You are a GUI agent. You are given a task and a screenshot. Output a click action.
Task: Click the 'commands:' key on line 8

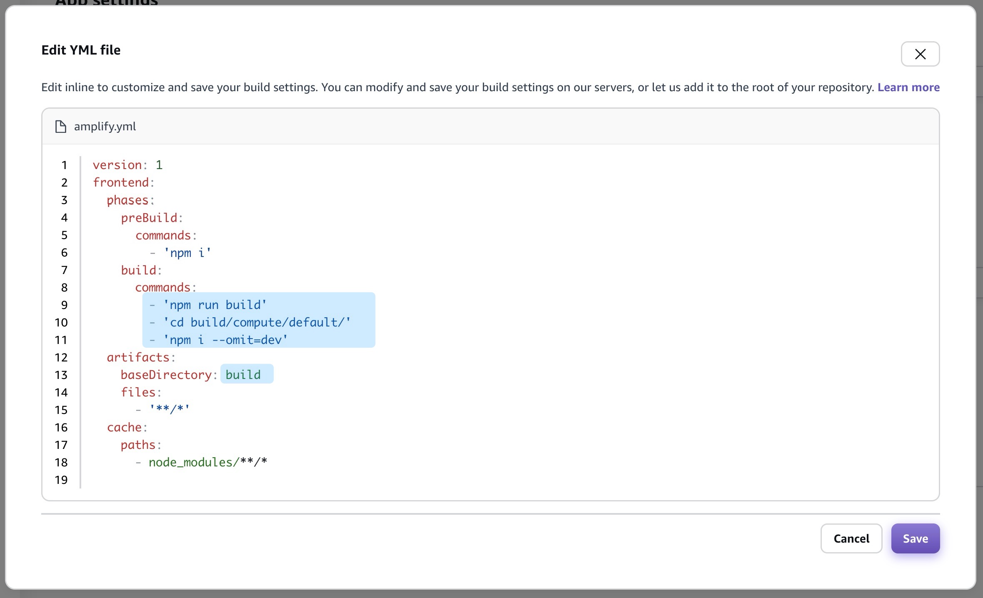165,287
